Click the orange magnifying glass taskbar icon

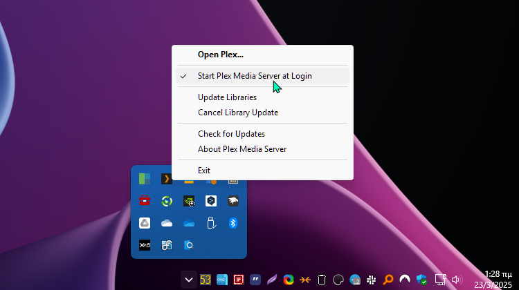(x=388, y=280)
